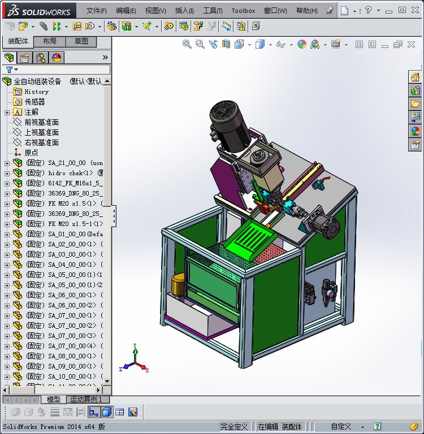Open the Hide/Show Items dropdown arrow
424x434 pixels.
(x=291, y=45)
